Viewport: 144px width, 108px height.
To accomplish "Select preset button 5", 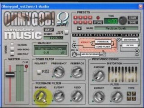I will pyautogui.click(x=76, y=22).
